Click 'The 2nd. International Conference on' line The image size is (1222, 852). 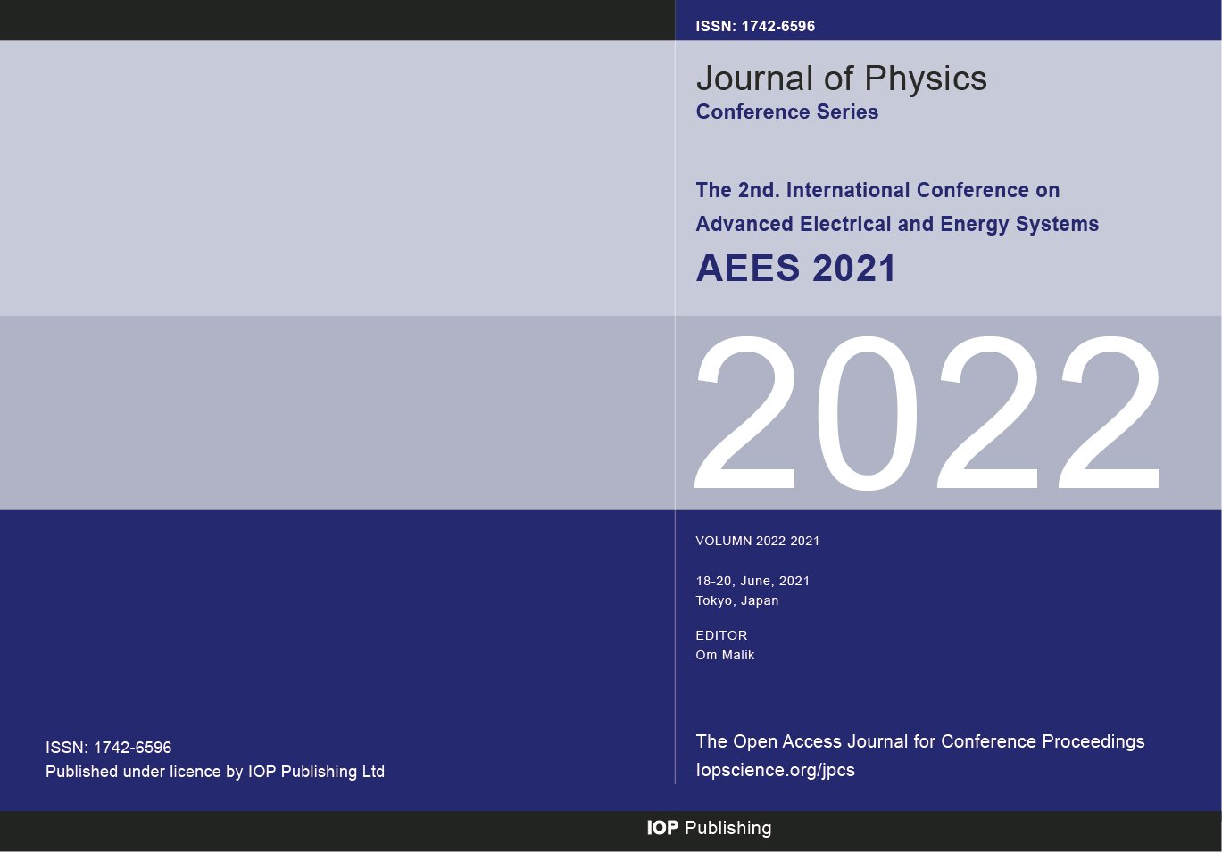pyautogui.click(x=877, y=190)
